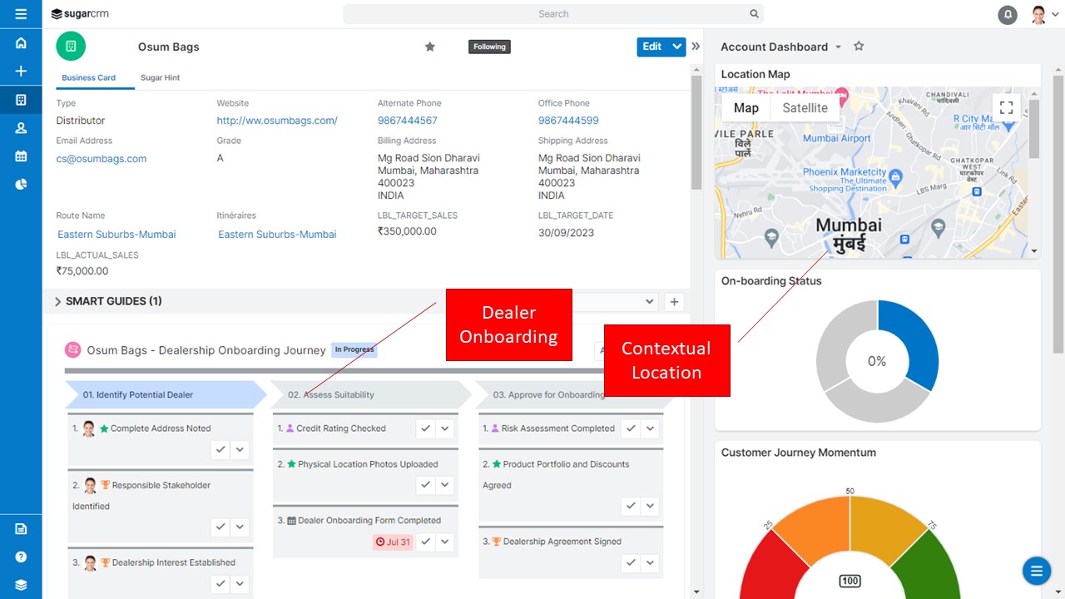Open actions dropdown for Risk Assessment Completed
The image size is (1065, 599).
tap(651, 428)
